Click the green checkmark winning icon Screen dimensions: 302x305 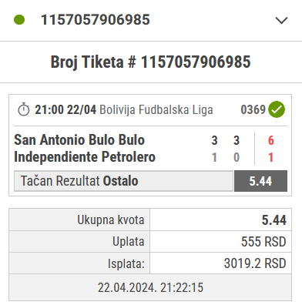pos(277,109)
